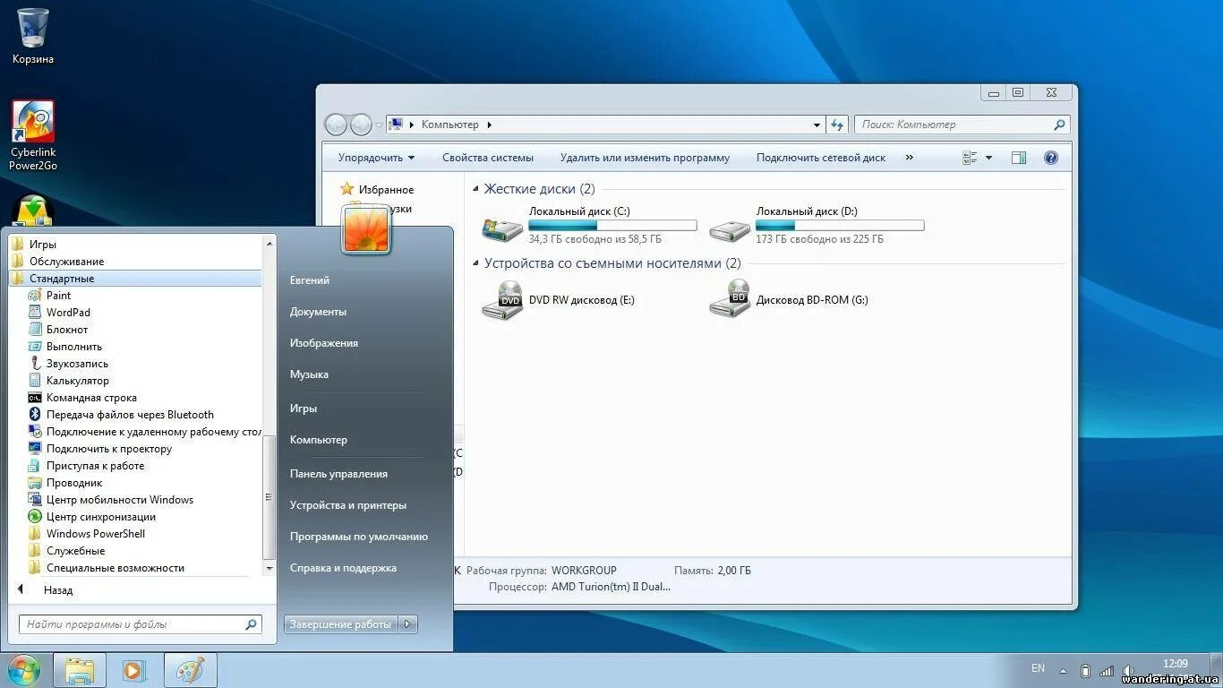The image size is (1223, 688).
Task: Open shutdown options arrow button
Action: (408, 623)
